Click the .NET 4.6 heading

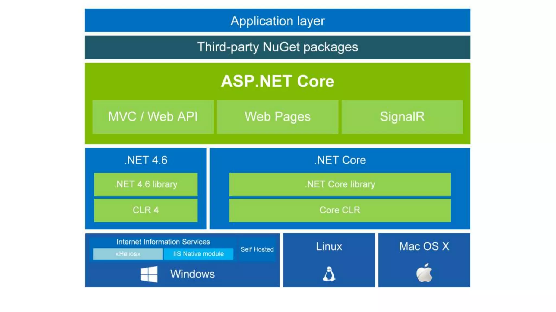146,160
